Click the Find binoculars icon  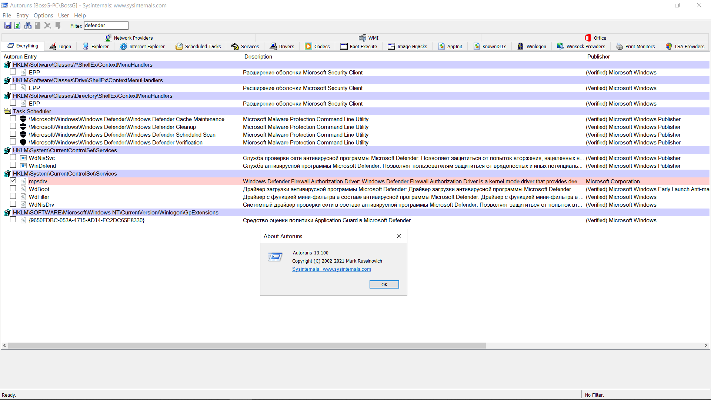[x=28, y=26]
